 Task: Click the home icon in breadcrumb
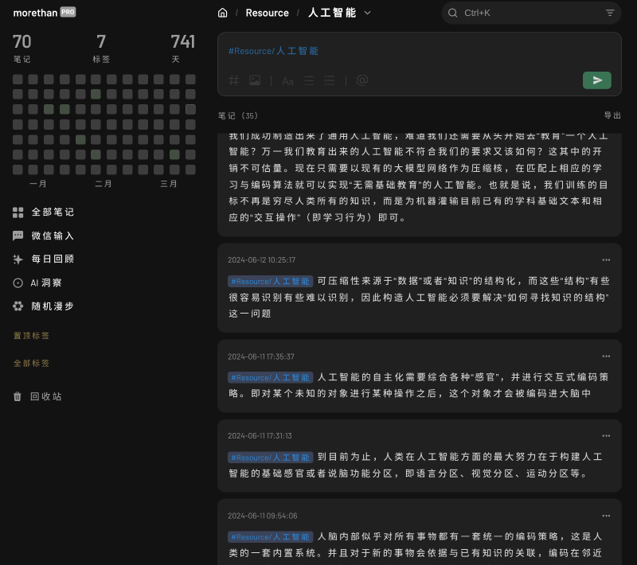[x=222, y=13]
